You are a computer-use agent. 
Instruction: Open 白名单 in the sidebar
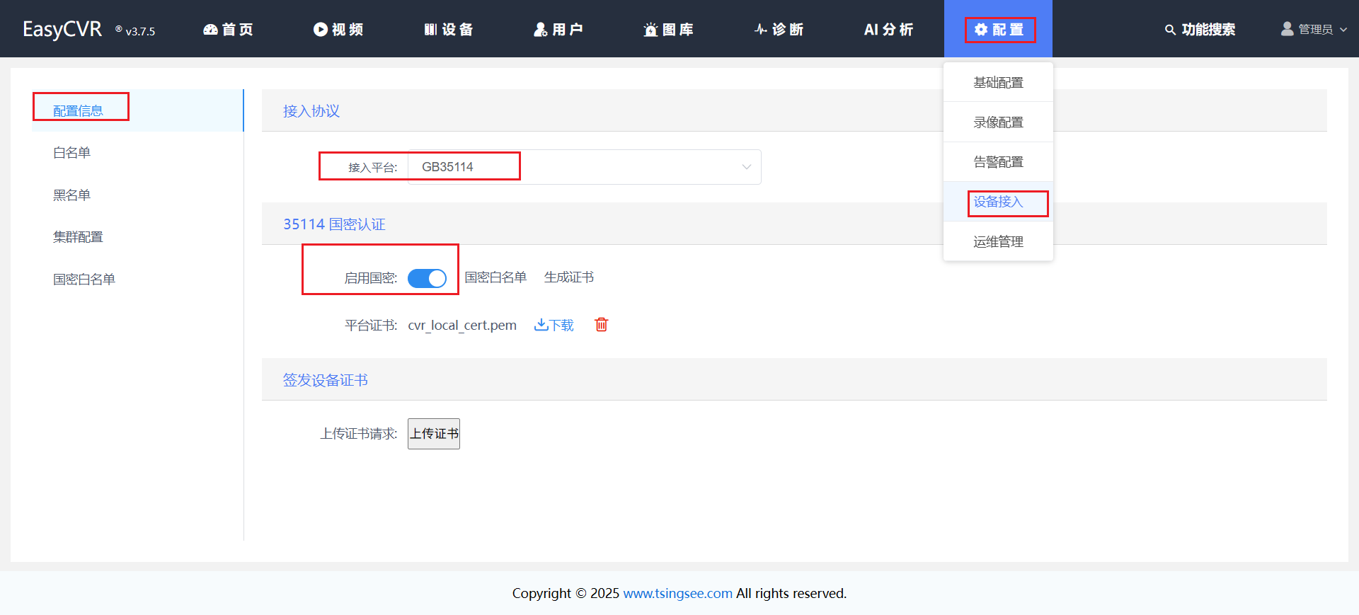point(138,152)
